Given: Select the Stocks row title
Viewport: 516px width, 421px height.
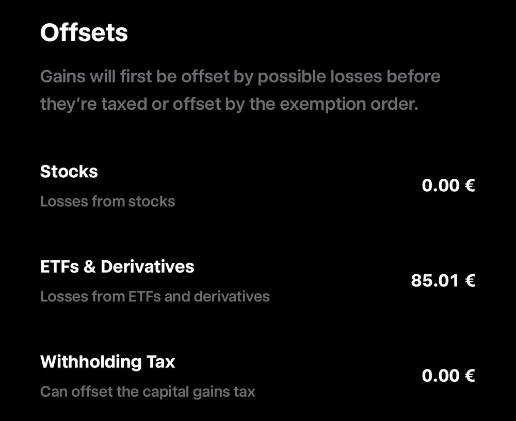Looking at the screenshot, I should pos(69,171).
